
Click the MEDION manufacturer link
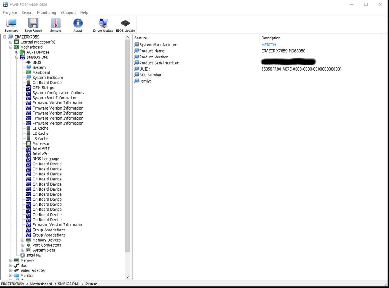click(x=269, y=45)
